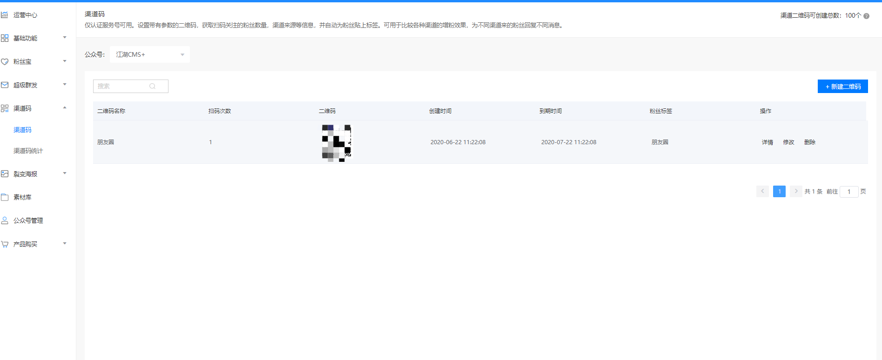882x360 pixels.
Task: Expand the 粉丝宝 menu arrow
Action: (x=65, y=61)
